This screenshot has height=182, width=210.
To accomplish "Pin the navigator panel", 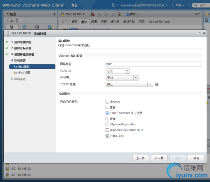I will click(55, 14).
